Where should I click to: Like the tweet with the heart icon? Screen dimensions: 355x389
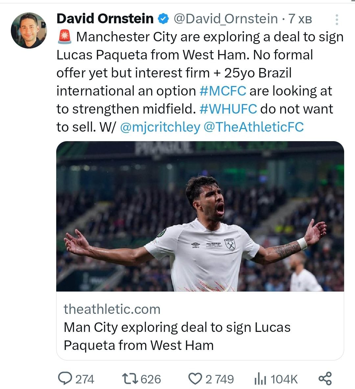(x=195, y=378)
